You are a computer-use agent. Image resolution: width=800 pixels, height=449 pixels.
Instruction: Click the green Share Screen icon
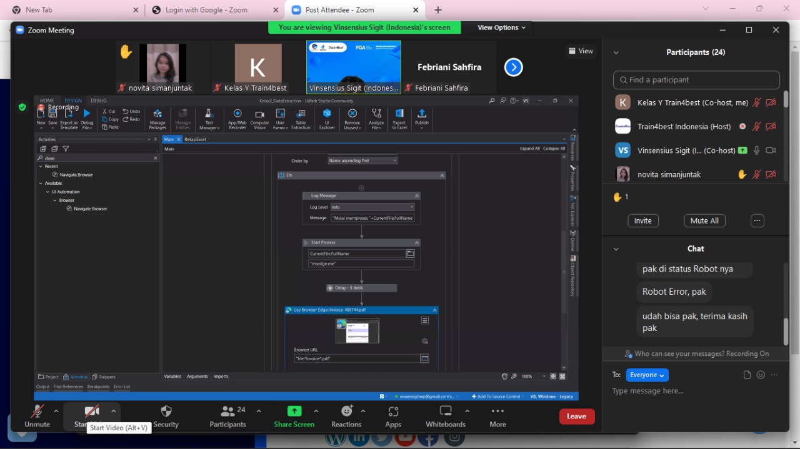(294, 412)
